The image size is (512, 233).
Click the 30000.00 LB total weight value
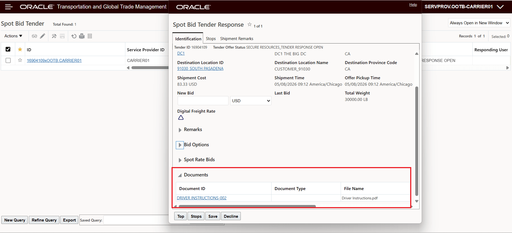(356, 99)
